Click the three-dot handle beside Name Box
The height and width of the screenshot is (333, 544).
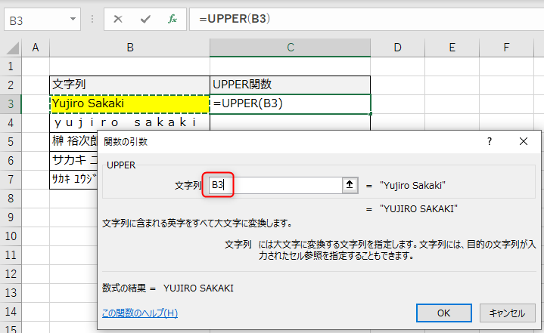point(93,20)
